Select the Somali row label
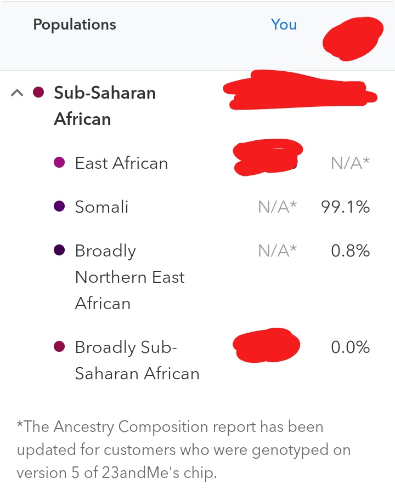395x490 pixels. pyautogui.click(x=101, y=207)
